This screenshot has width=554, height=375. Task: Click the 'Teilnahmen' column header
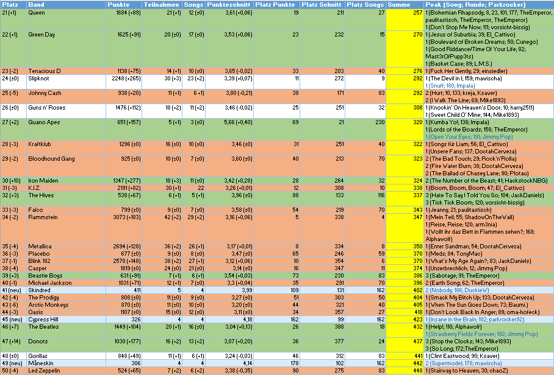[162, 5]
